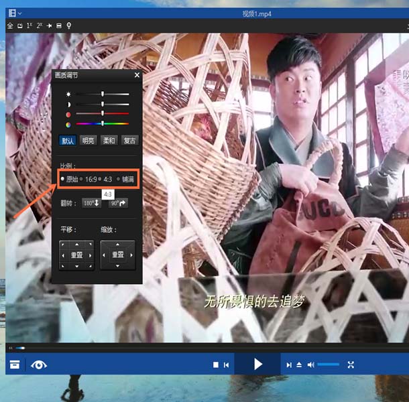Select the 默认 picture preset
This screenshot has height=402, width=409.
pos(68,141)
